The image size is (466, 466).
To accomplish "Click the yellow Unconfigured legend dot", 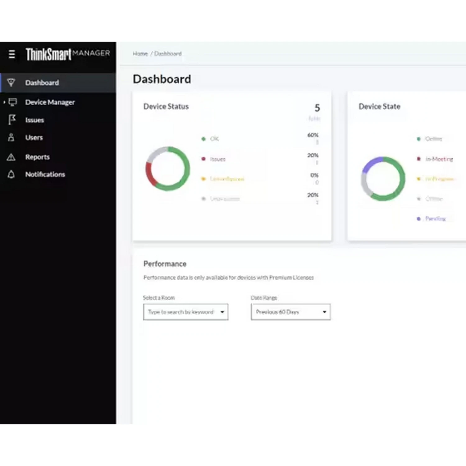I will coord(203,179).
